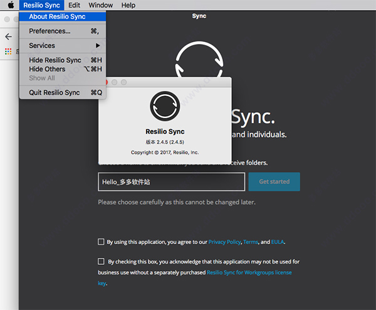Expand the Services submenu
This screenshot has width=376, height=310.
coord(63,46)
